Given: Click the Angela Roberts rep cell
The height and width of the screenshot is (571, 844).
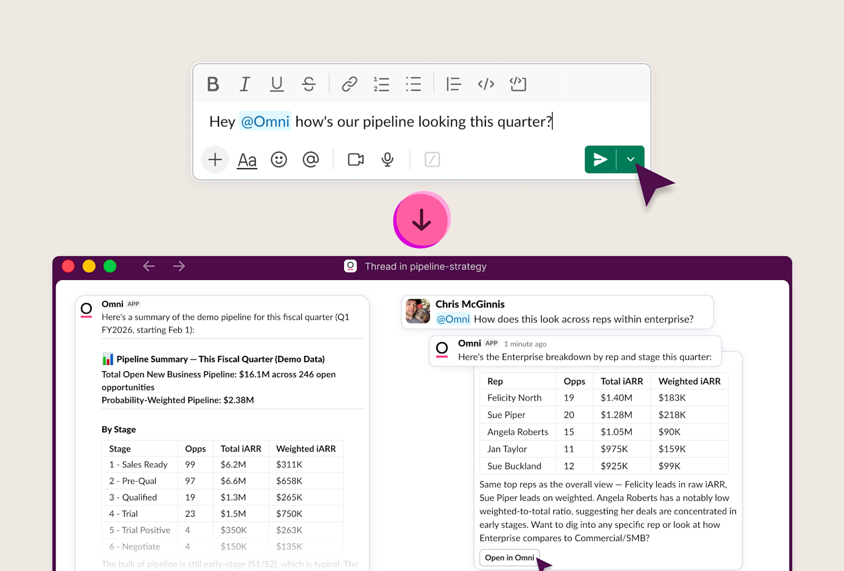Looking at the screenshot, I should tap(518, 432).
